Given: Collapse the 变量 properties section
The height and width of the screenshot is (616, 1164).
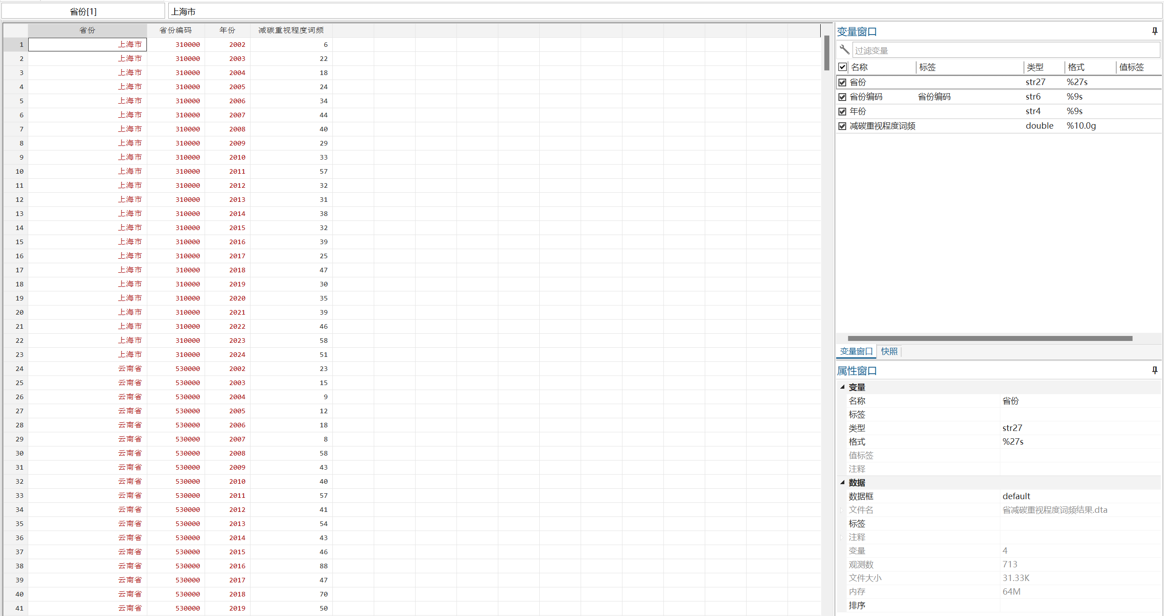Looking at the screenshot, I should pyautogui.click(x=843, y=387).
